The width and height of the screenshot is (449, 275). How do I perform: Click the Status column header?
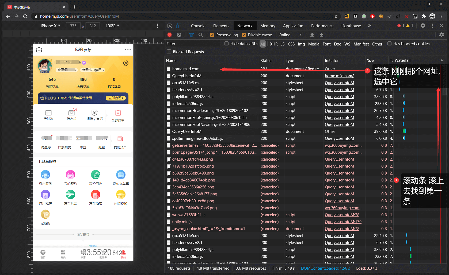point(271,61)
